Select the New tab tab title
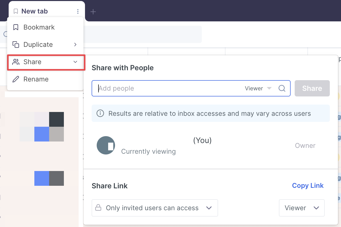Viewport: 341px width, 227px height. pos(35,11)
